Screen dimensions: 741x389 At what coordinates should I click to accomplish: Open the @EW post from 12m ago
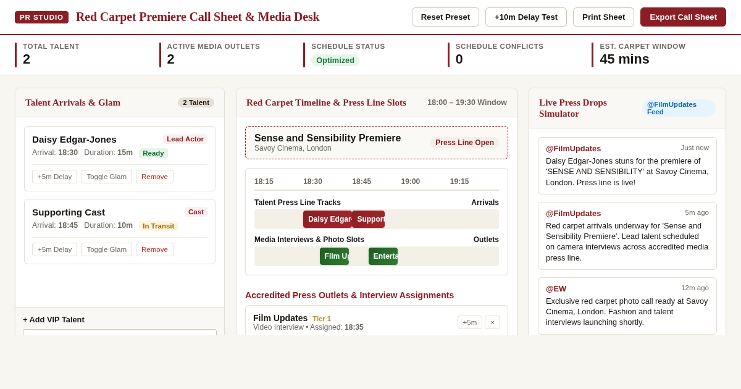point(627,306)
